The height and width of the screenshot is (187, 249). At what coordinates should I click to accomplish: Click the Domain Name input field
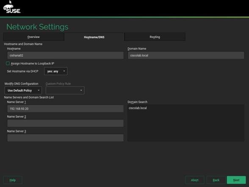186,55
